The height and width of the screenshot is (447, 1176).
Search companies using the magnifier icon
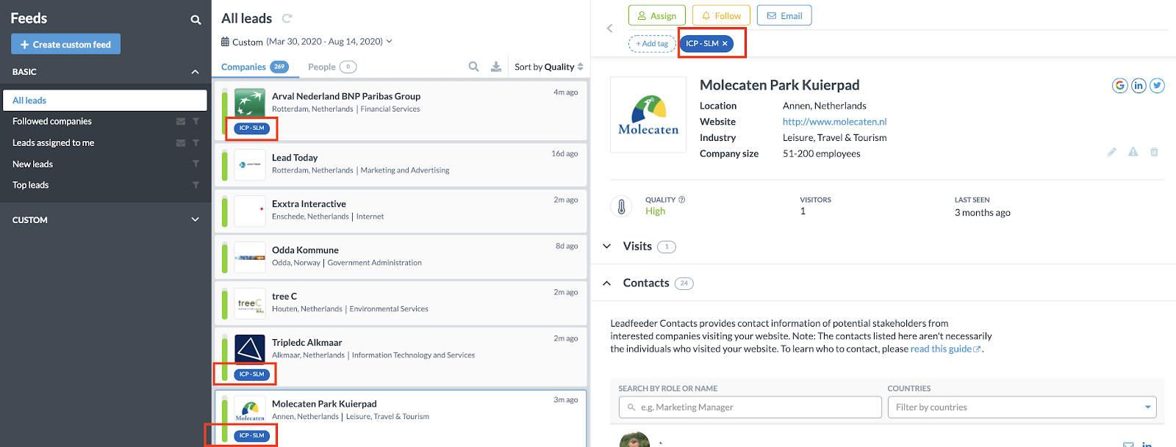click(x=474, y=67)
